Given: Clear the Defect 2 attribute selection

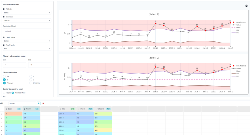Looking at the screenshot, I should pyautogui.click(x=49, y=13).
